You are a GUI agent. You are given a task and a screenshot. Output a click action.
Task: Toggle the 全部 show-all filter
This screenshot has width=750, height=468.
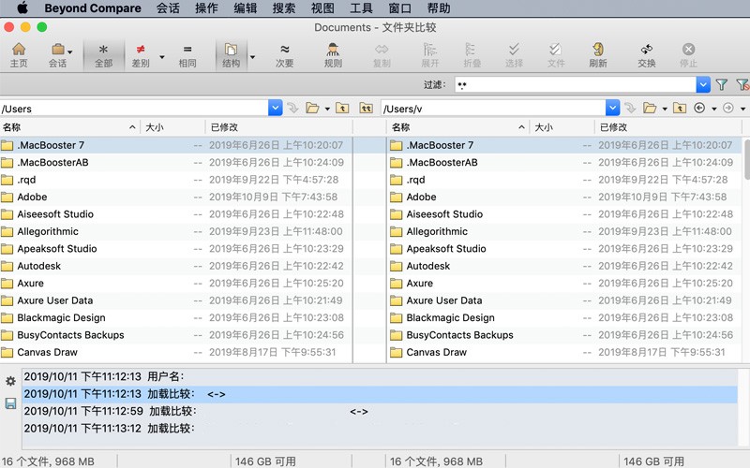[103, 55]
